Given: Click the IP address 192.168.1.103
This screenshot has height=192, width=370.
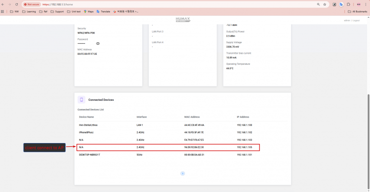Looking at the screenshot, I should tap(244, 140).
